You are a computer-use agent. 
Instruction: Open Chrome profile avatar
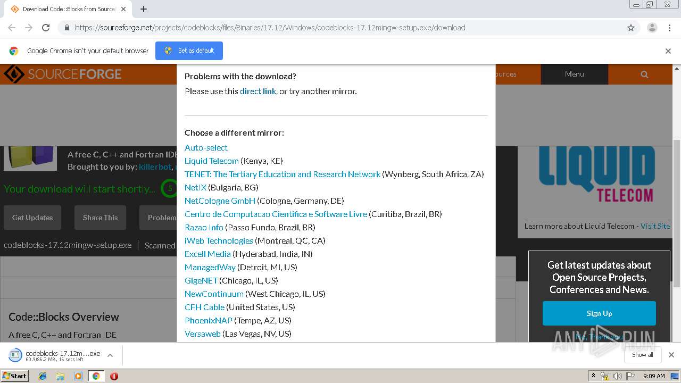pyautogui.click(x=652, y=28)
